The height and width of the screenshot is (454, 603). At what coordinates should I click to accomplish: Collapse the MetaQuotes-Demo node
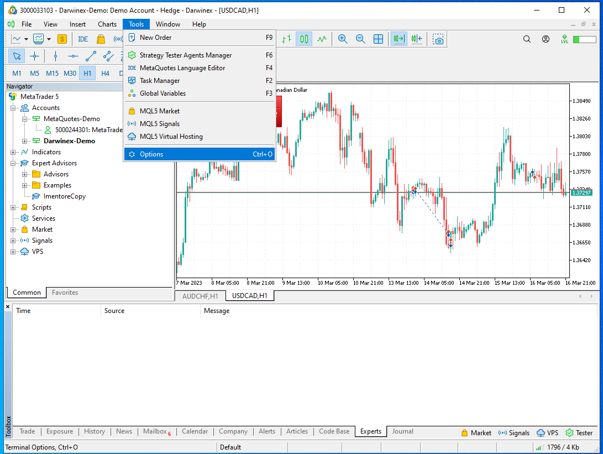[x=25, y=119]
